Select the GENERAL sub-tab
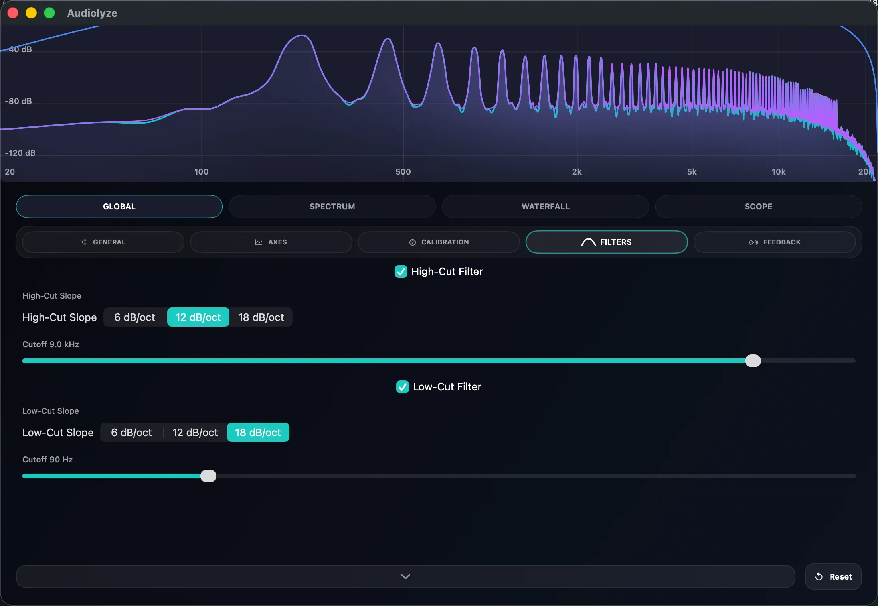The width and height of the screenshot is (878, 606). point(103,242)
